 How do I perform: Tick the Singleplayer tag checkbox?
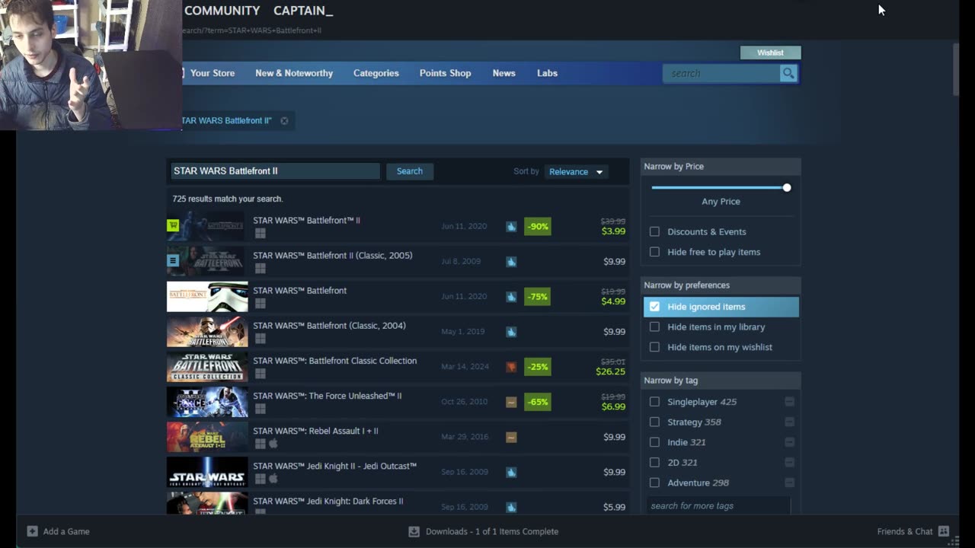tap(654, 402)
